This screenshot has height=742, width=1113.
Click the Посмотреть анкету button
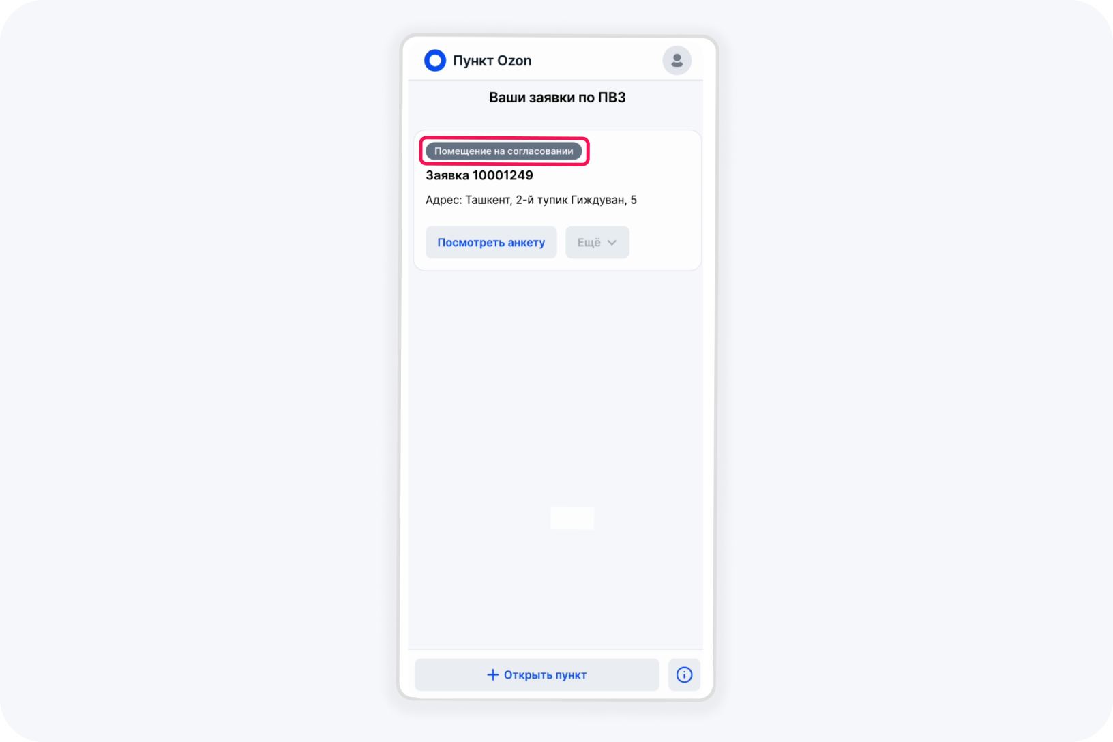tap(491, 243)
